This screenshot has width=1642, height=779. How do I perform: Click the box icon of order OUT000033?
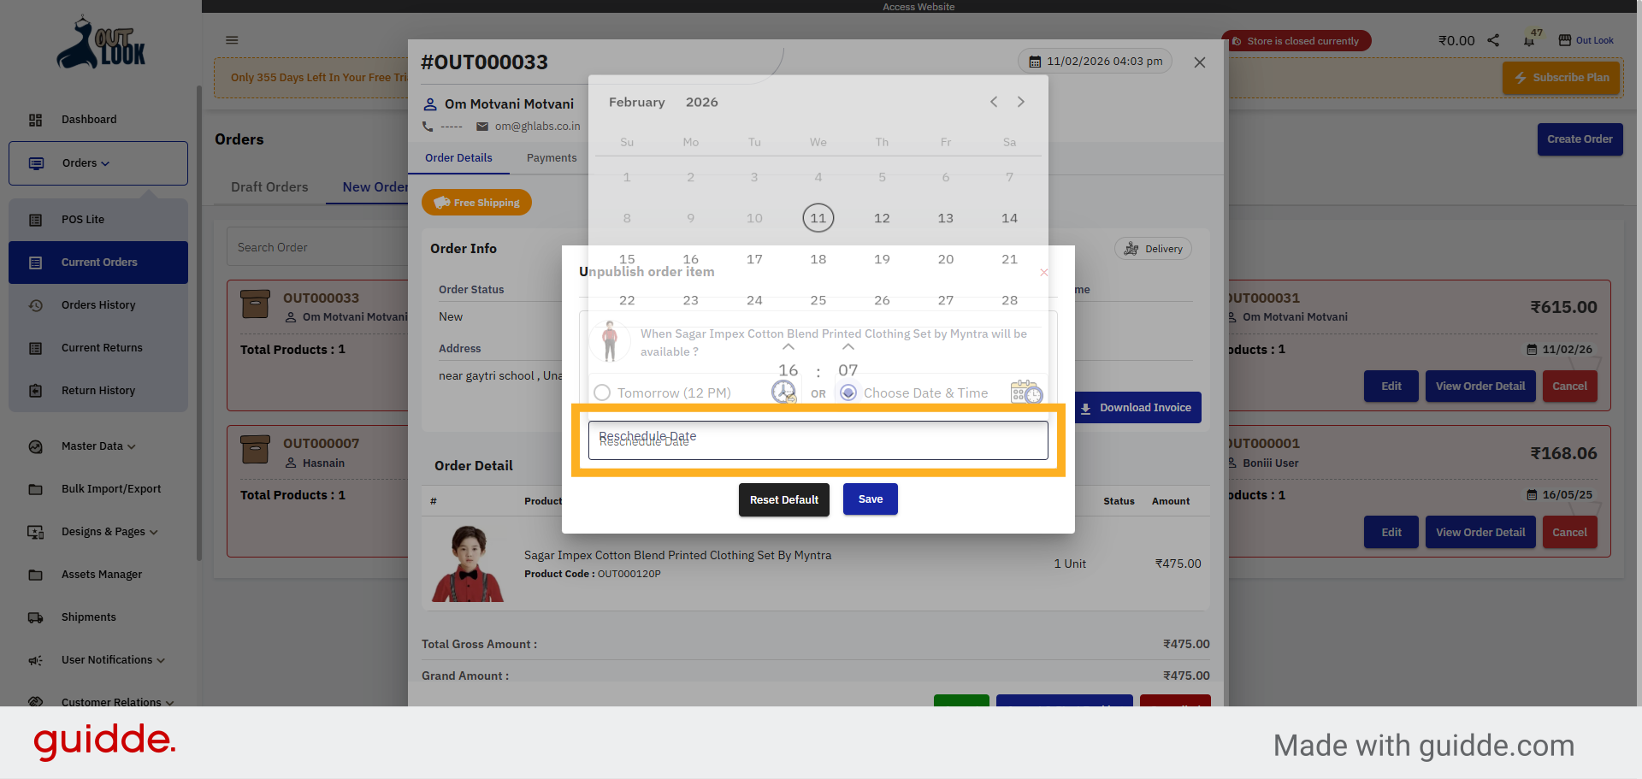pos(255,304)
